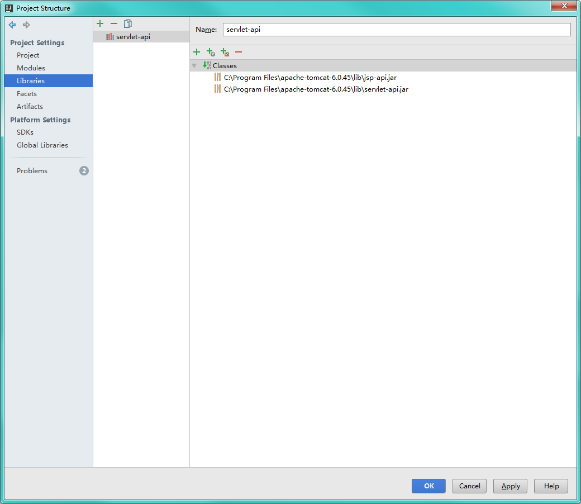Open Facets settings page
The image size is (581, 504).
[x=27, y=94]
